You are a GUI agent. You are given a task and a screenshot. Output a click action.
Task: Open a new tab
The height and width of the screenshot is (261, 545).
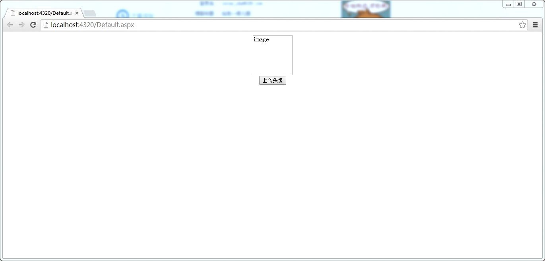point(90,13)
